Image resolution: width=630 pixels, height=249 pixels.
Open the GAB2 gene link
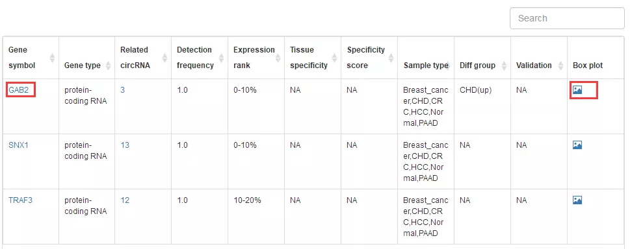(18, 90)
